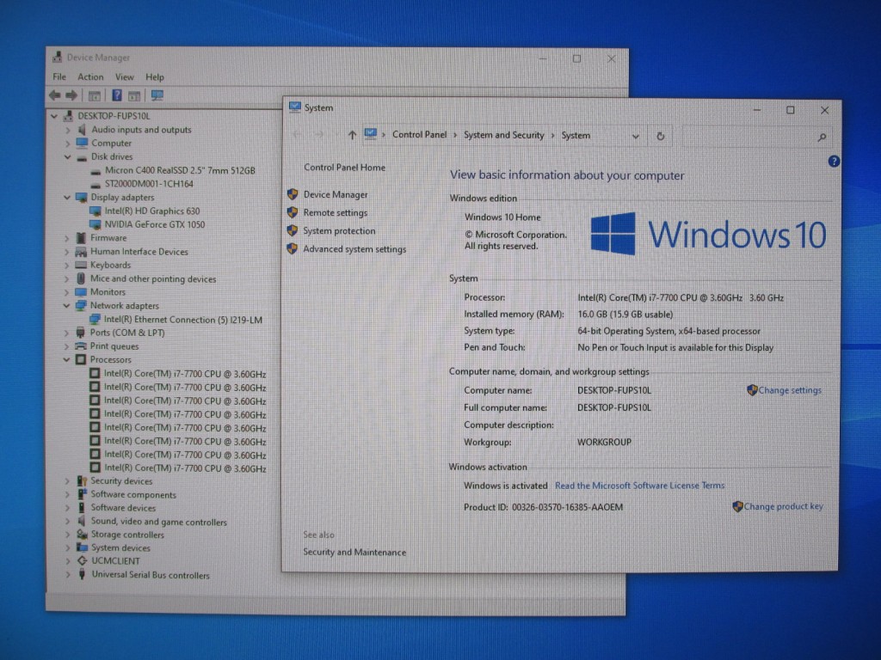This screenshot has height=660, width=881.
Task: Select the ST2000DM001-1CH164 disk drive
Action: point(149,184)
